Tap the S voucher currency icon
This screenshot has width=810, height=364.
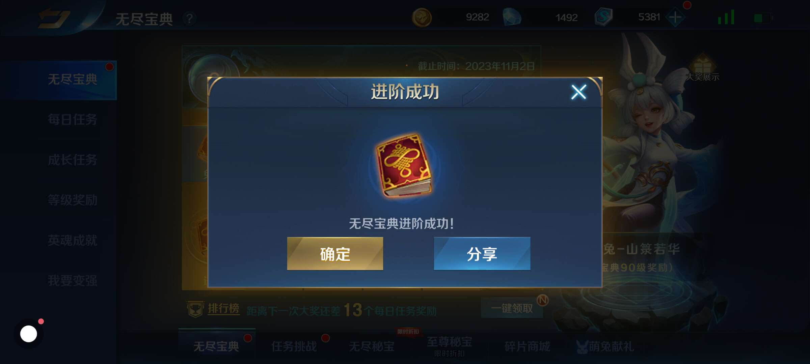[x=603, y=17]
